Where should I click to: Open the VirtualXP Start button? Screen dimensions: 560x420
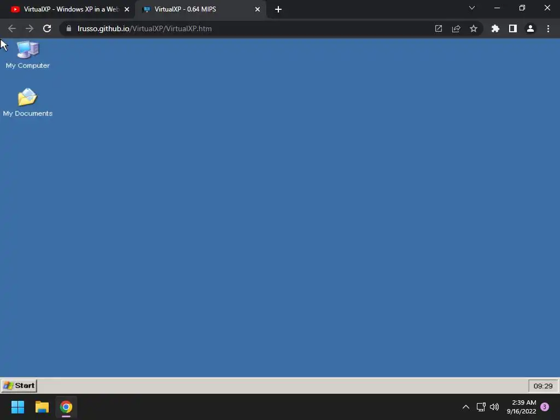19,386
